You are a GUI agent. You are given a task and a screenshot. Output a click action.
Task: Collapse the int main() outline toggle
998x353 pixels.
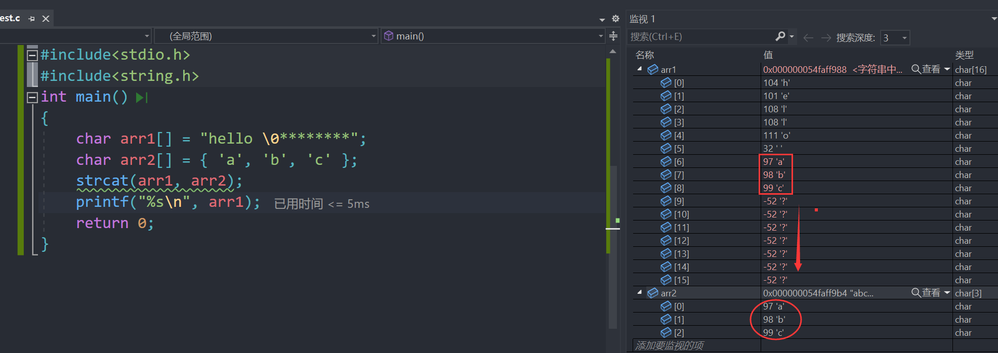pyautogui.click(x=32, y=97)
